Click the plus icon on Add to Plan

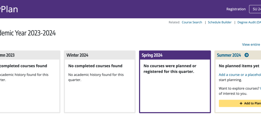click(241, 103)
